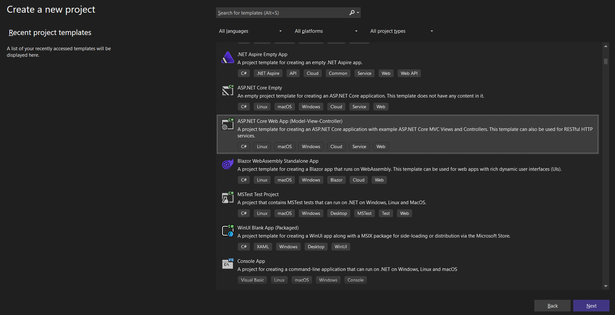Click the XAML tag

(x=263, y=247)
